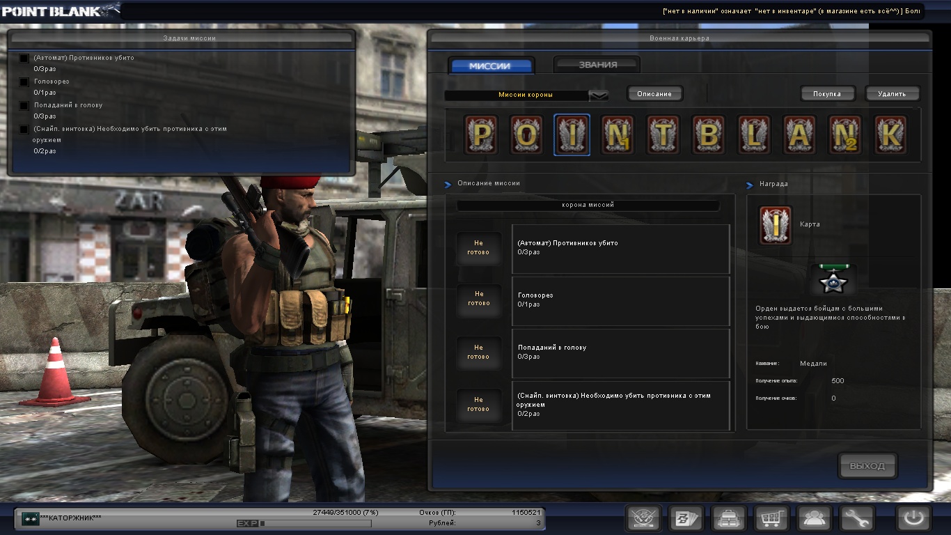This screenshot has width=951, height=535.
Task: Click the Описание миссии heading
Action: click(489, 183)
